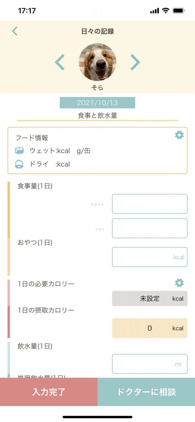Tap the 食事と飲水量 section heading
This screenshot has height=422, width=195.
tap(98, 116)
